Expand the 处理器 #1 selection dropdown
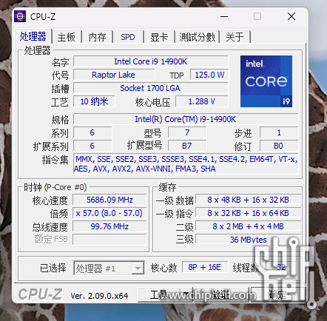The height and width of the screenshot is (321, 327). click(x=138, y=268)
